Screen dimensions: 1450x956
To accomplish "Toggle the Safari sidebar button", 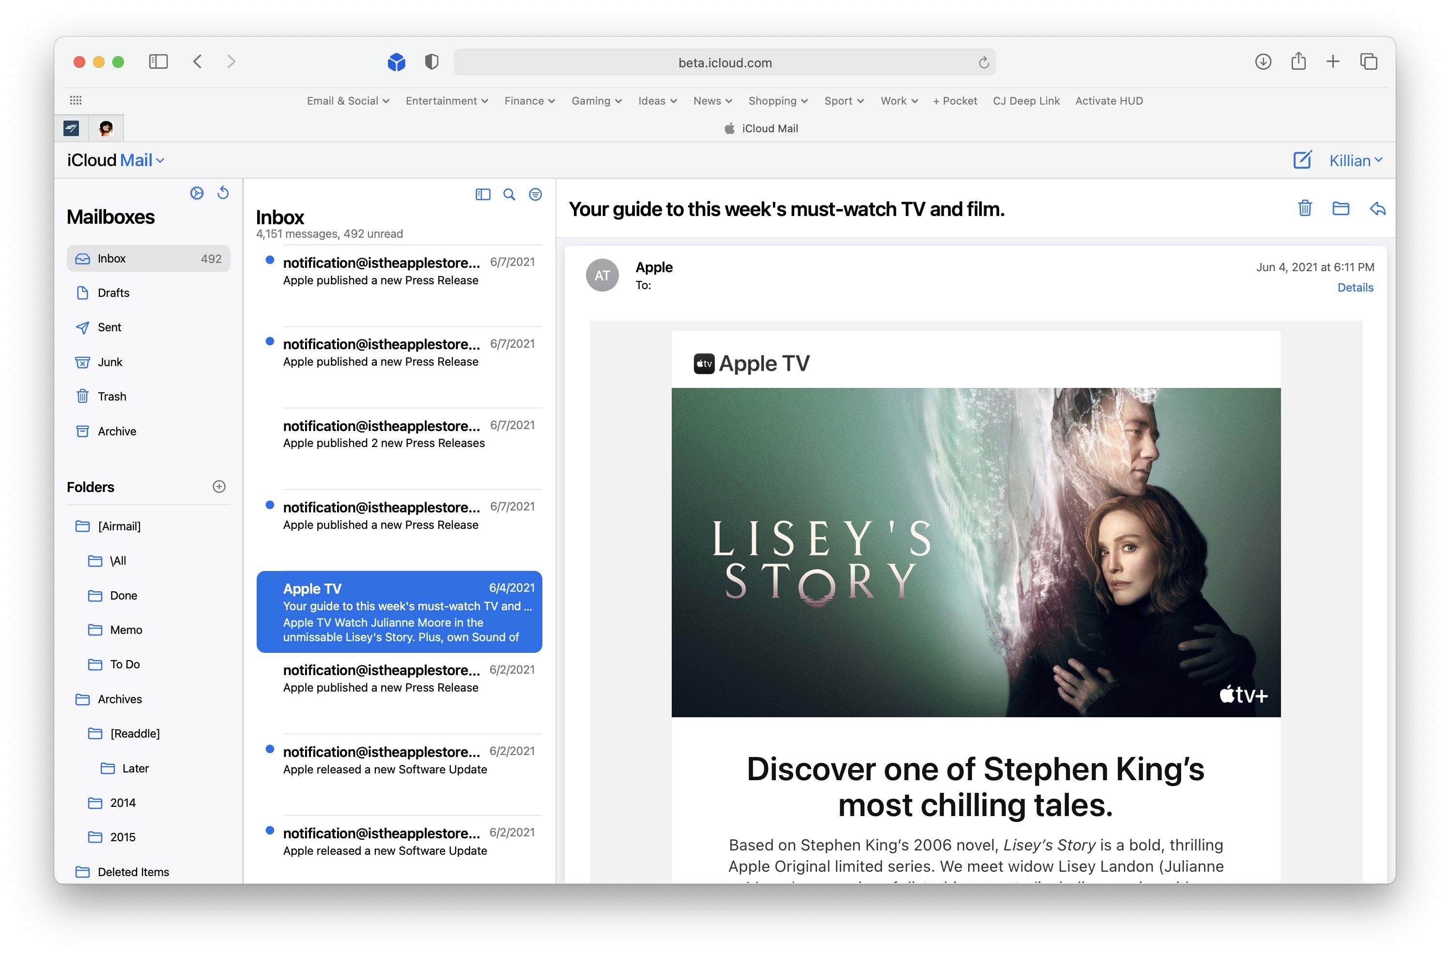I will [158, 62].
